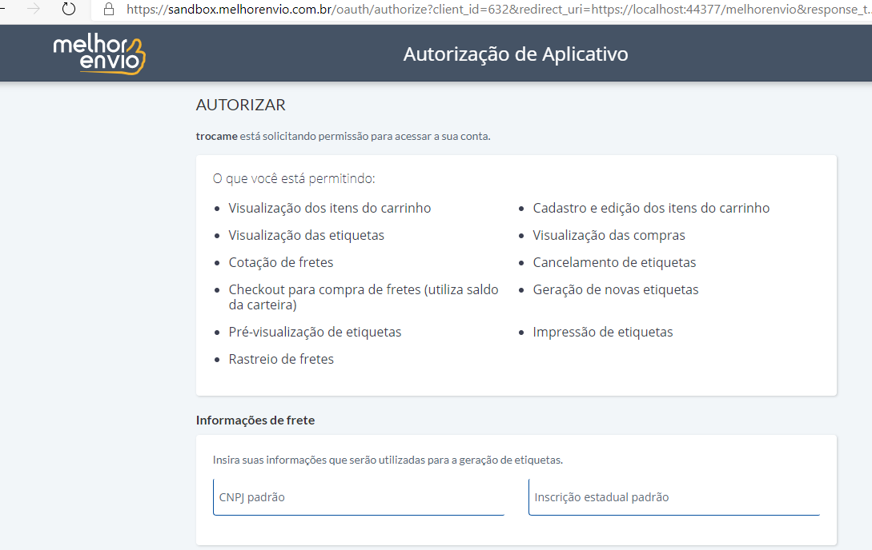Click 'Impressão de etiquetas' permission
The width and height of the screenshot is (872, 550).
(x=603, y=332)
